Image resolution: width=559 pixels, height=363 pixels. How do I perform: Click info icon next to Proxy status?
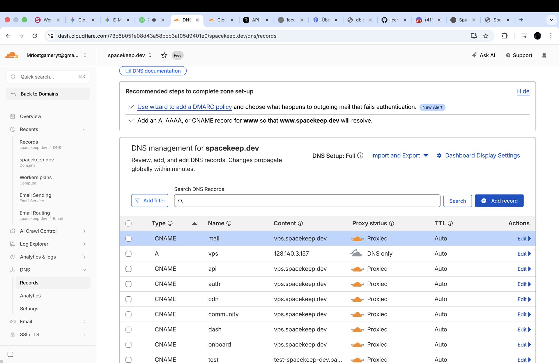point(392,223)
